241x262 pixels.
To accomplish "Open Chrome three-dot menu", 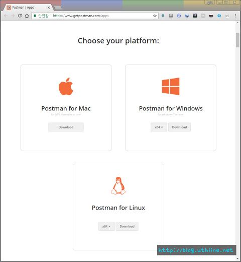I will (235, 16).
